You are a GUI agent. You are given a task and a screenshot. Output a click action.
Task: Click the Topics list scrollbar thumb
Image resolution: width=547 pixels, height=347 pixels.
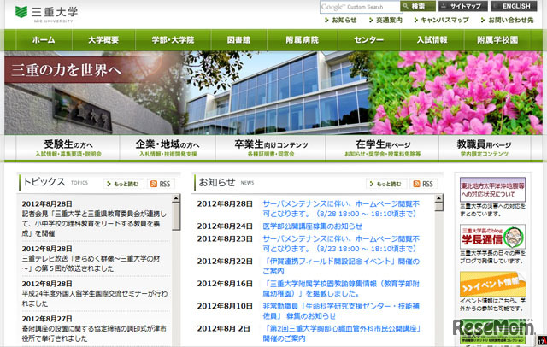coord(176,216)
